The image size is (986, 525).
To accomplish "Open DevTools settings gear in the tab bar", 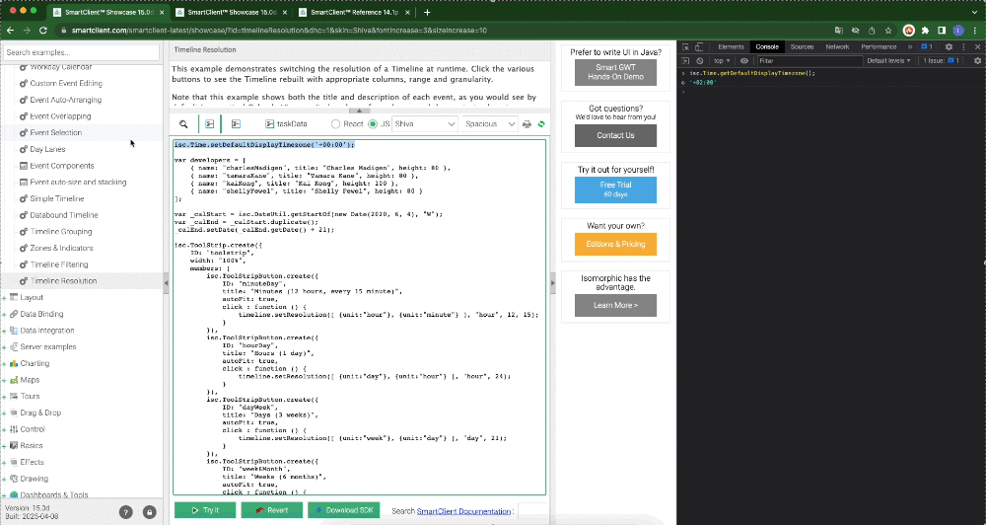I will [949, 46].
